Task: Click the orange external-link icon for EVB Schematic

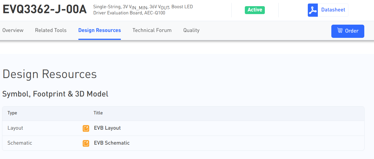Action: (x=86, y=143)
